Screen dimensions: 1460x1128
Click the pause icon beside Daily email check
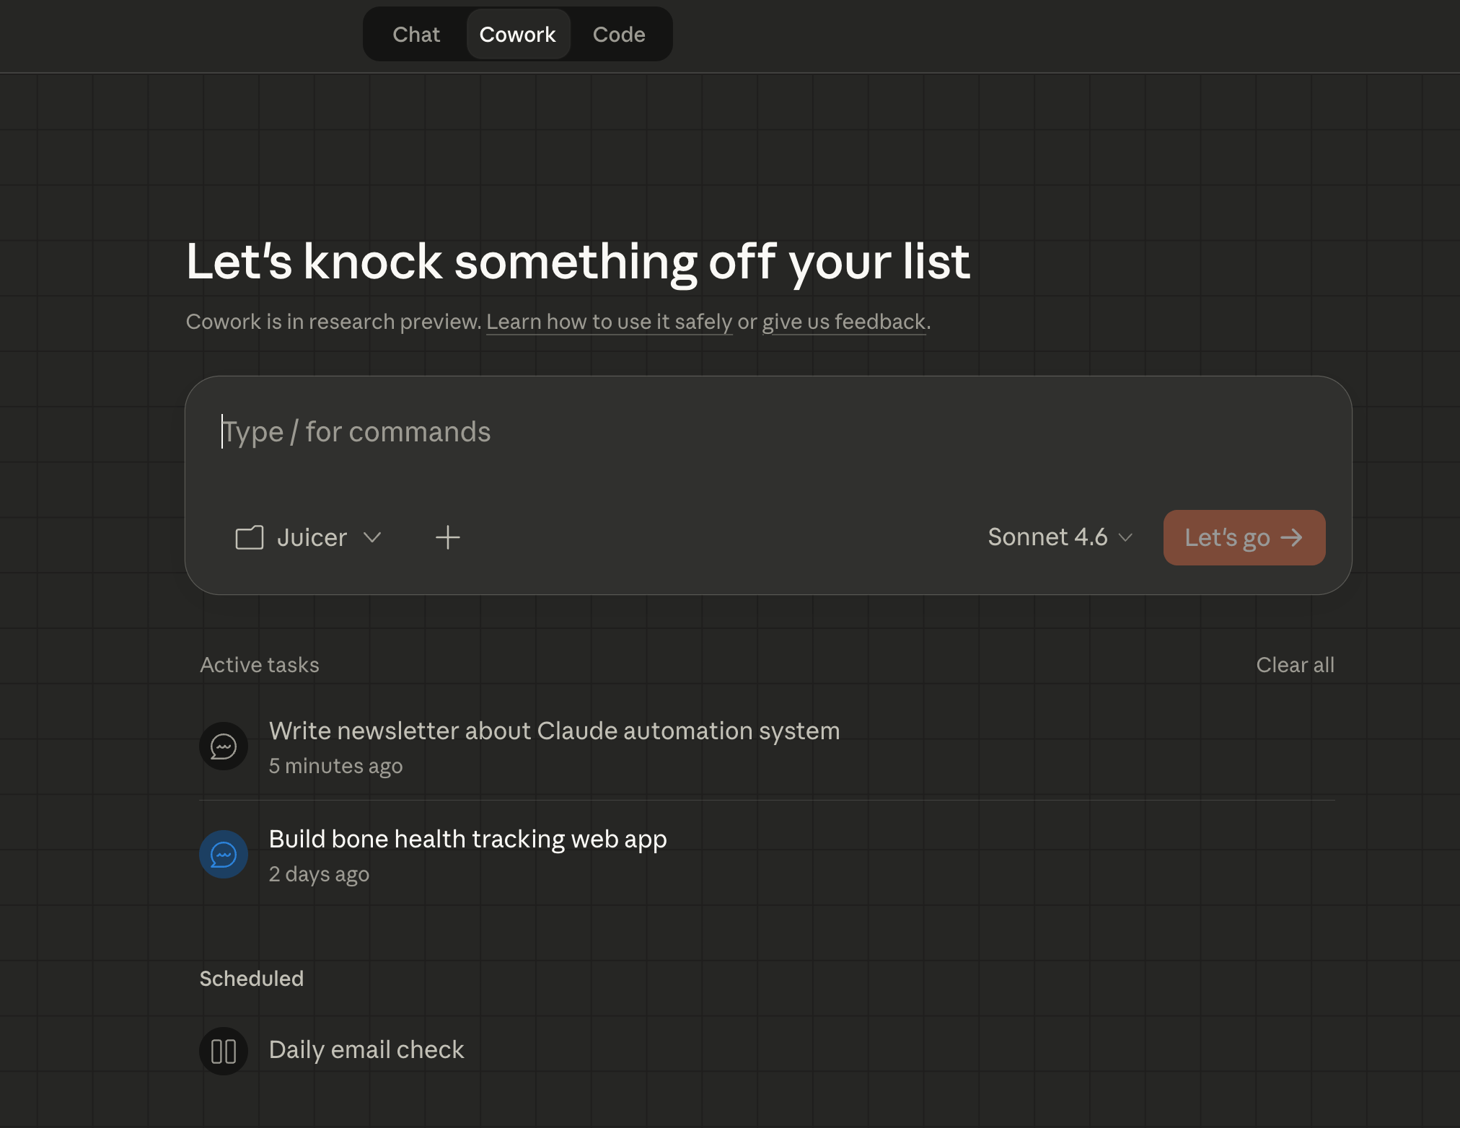click(x=224, y=1051)
